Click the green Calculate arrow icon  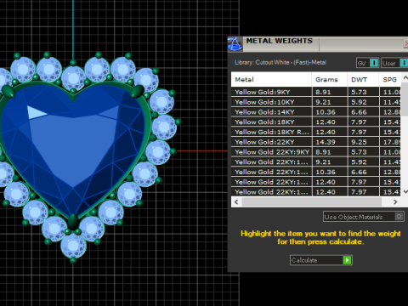pyautogui.click(x=347, y=260)
